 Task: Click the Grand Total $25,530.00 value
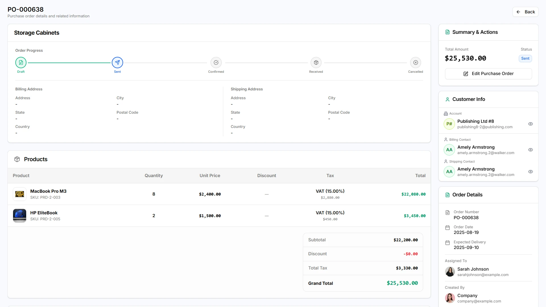402,283
